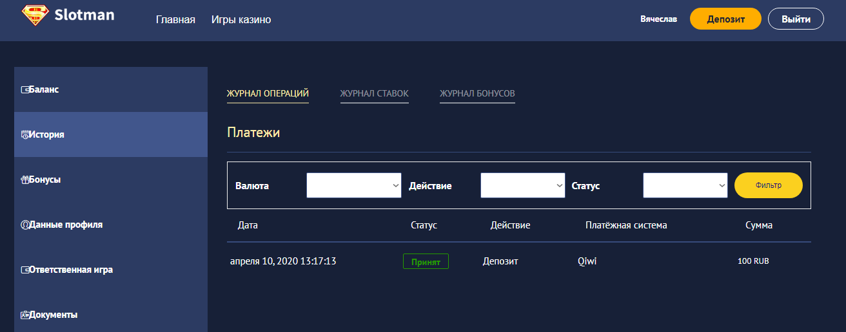The width and height of the screenshot is (846, 332).
Task: Click the 100 RUB amount cell
Action: click(753, 261)
